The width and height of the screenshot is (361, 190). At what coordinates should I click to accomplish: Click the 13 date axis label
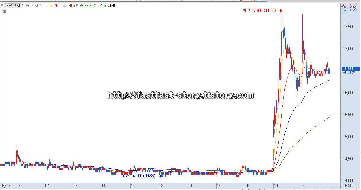pos(161,186)
